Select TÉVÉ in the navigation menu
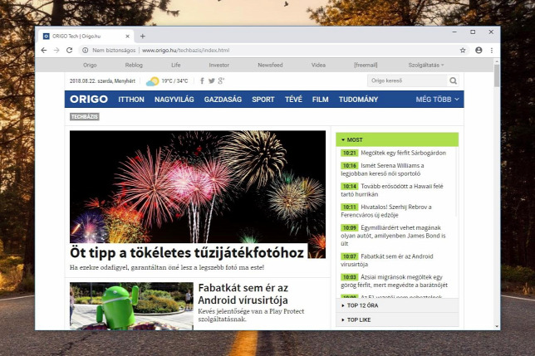Screen dimensions: 535x356 click(x=293, y=100)
